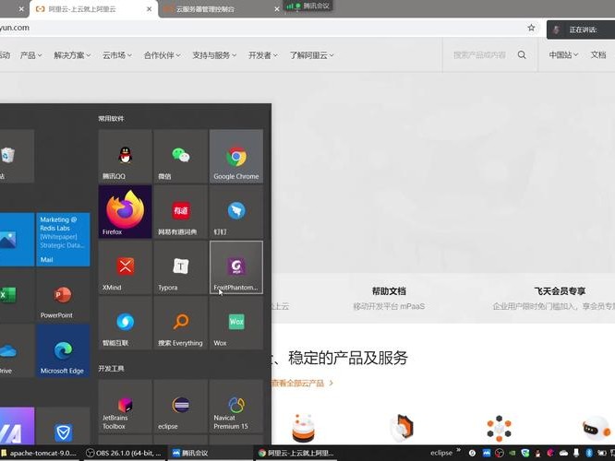The width and height of the screenshot is (615, 461).
Task: Click the orange hexagon cluster product icon
Action: coord(499,428)
